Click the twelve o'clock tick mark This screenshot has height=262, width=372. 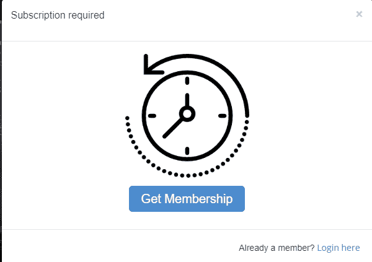tap(187, 81)
